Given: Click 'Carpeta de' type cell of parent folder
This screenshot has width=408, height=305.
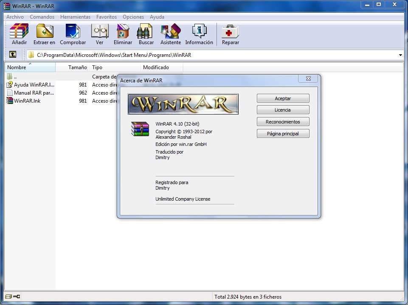Looking at the screenshot, I should click(x=104, y=77).
